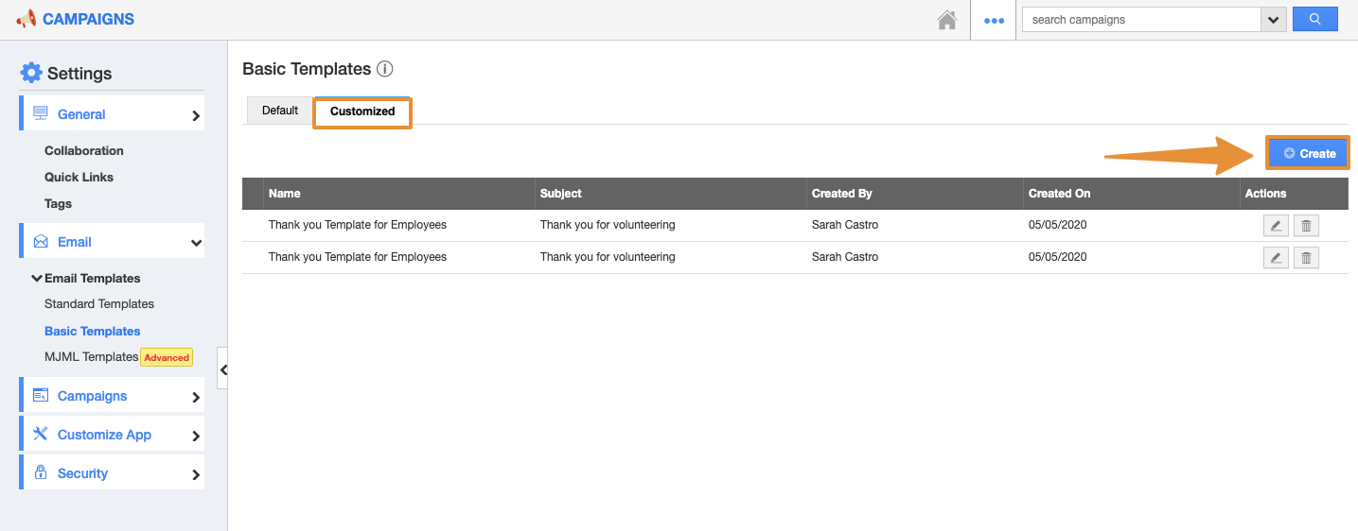The image size is (1358, 531).
Task: Click the Create button
Action: (1309, 153)
